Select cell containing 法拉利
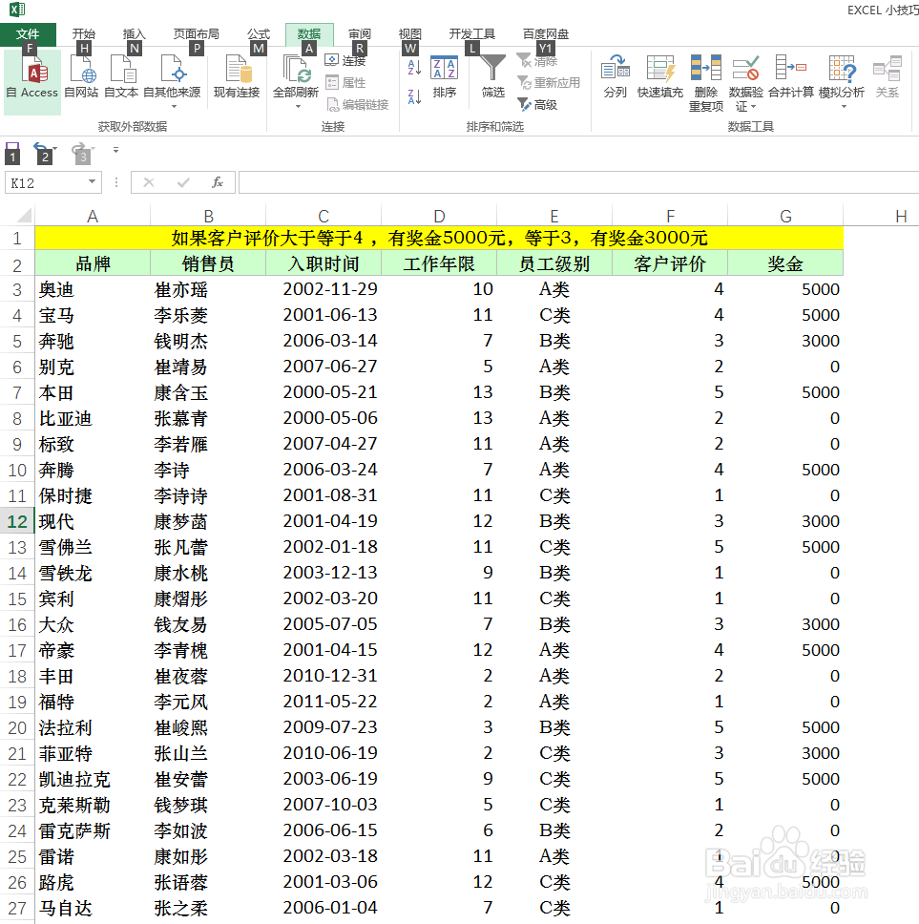The image size is (919, 924). coord(93,727)
